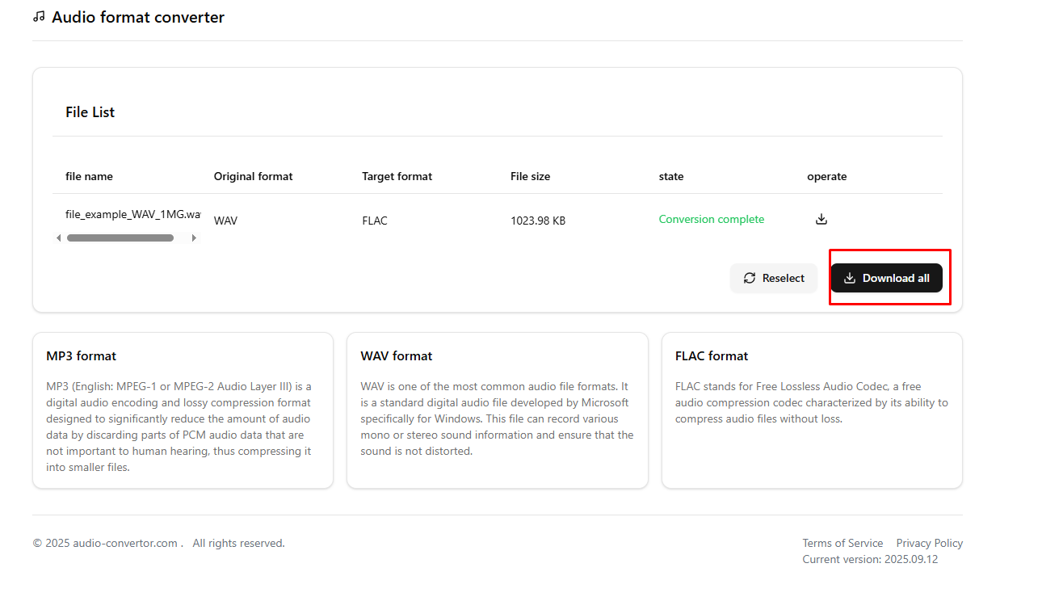The image size is (1042, 597).
Task: Click the green Conversion complete status
Action: (x=711, y=219)
